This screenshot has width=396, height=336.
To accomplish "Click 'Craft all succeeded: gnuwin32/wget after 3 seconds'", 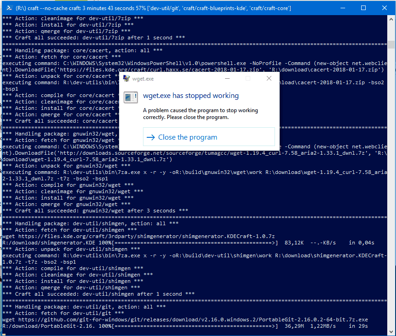I will [95, 211].
